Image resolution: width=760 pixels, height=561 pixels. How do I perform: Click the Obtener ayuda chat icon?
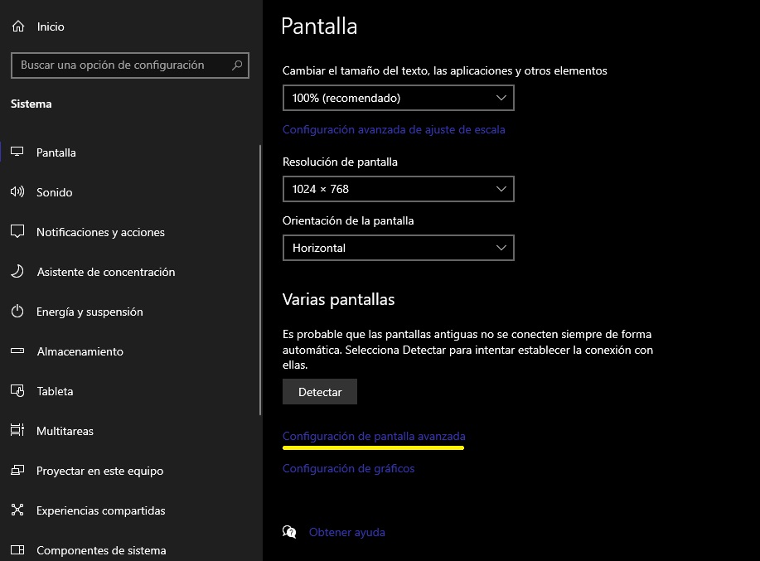point(289,532)
